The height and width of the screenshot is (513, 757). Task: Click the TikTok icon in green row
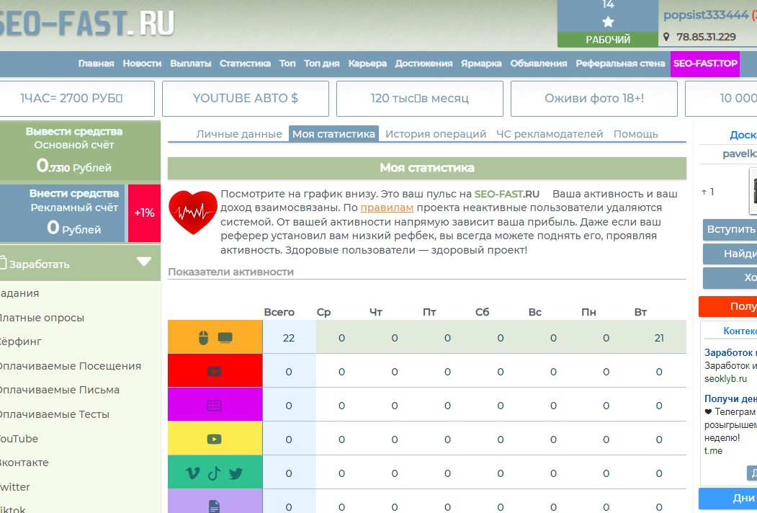pyautogui.click(x=214, y=473)
